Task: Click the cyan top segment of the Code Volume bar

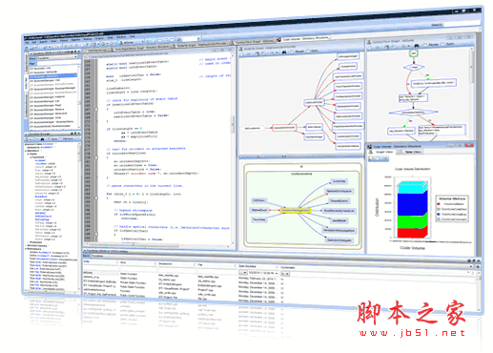Action: click(x=412, y=188)
